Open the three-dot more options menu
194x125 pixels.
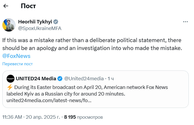185,22
